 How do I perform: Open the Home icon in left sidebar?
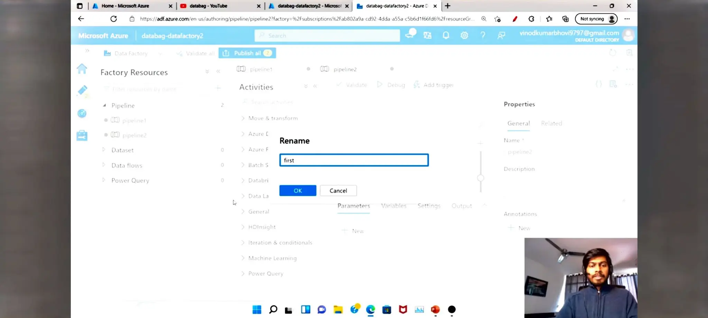tap(82, 69)
